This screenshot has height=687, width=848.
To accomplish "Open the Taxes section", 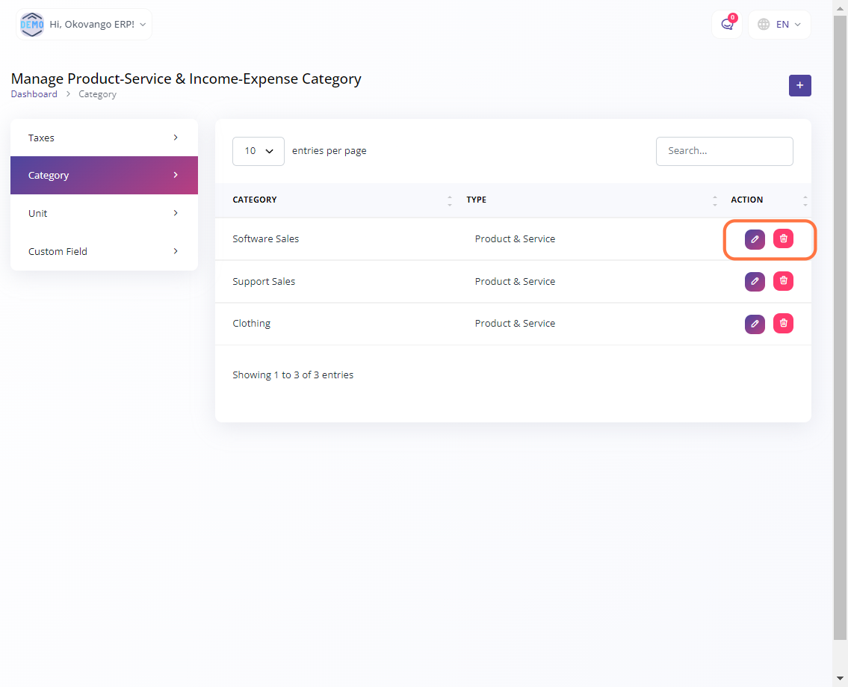I will click(104, 138).
